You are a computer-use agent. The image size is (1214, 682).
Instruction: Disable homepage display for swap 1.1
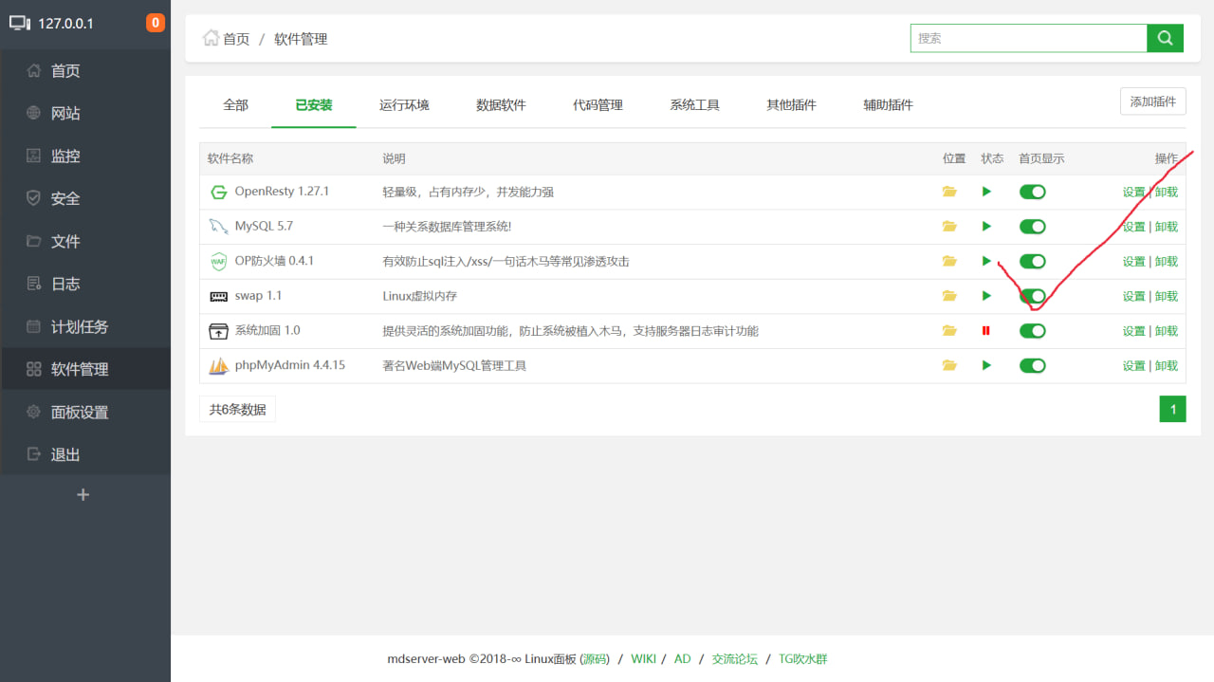(1032, 296)
